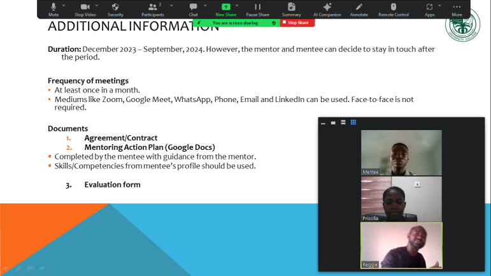The width and height of the screenshot is (491, 276).
Task: Click the green New Share icon
Action: pos(225,7)
